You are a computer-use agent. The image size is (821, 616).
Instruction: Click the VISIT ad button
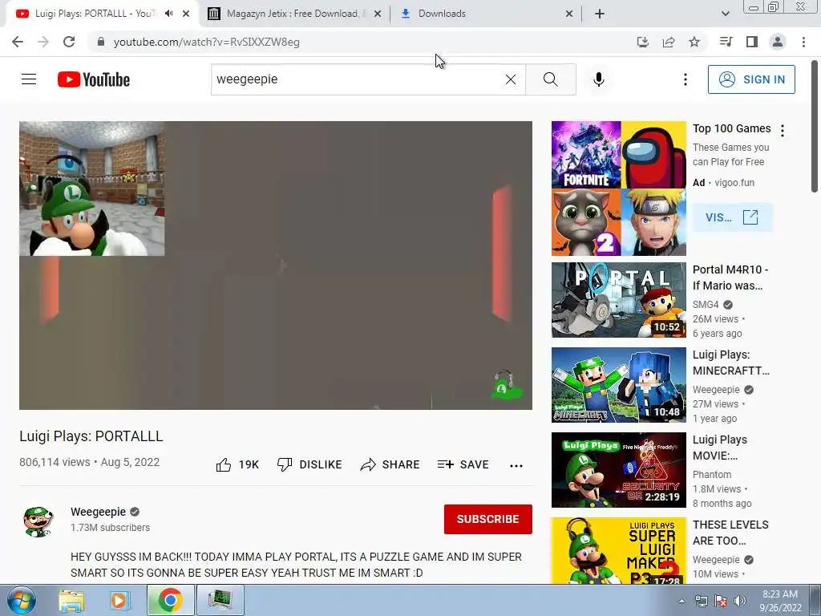coord(732,217)
